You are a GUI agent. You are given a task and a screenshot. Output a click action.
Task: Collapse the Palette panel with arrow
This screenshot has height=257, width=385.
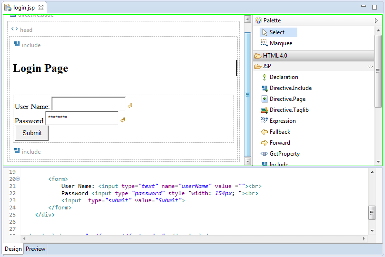point(376,20)
